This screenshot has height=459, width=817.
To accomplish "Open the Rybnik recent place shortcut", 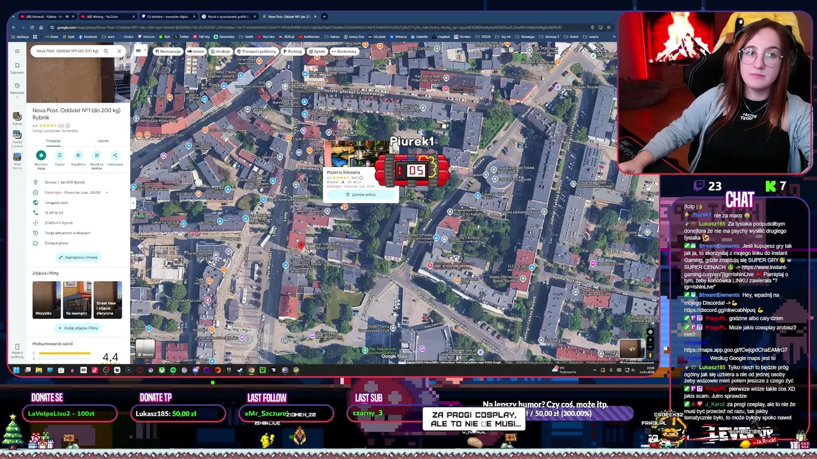I will [x=17, y=118].
